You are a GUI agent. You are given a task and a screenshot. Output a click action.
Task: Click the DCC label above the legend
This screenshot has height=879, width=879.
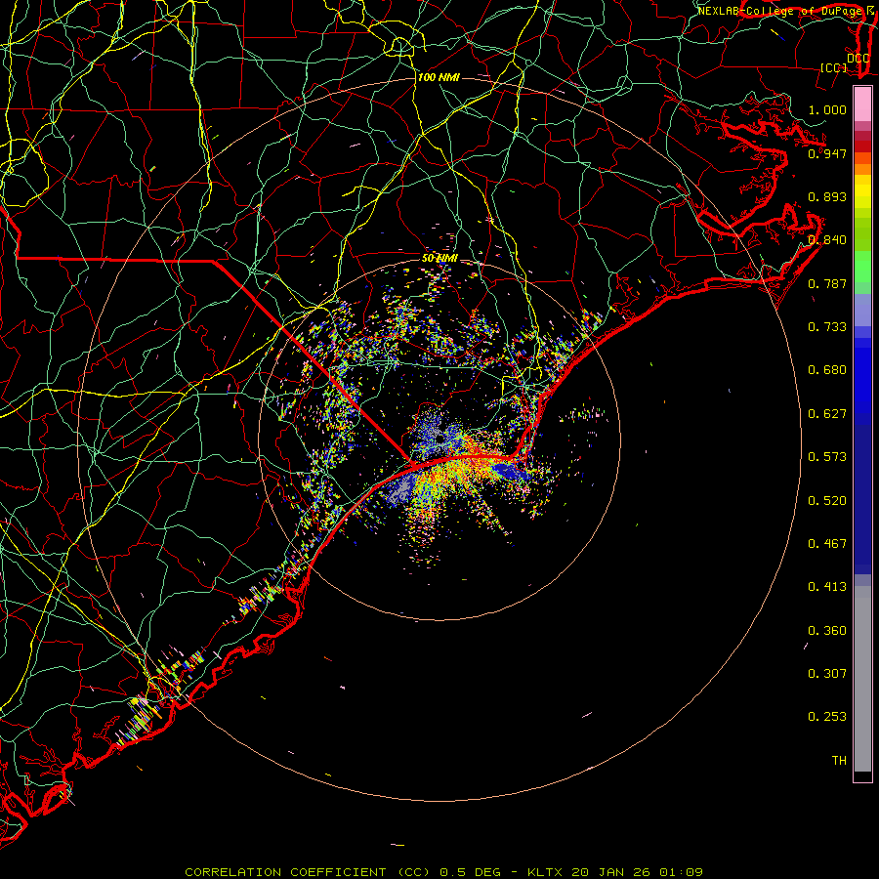point(858,58)
